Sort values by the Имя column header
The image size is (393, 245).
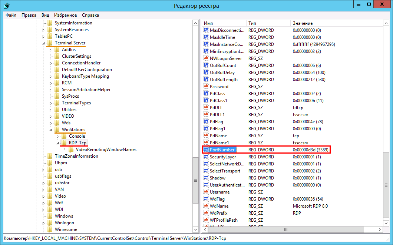[222, 23]
